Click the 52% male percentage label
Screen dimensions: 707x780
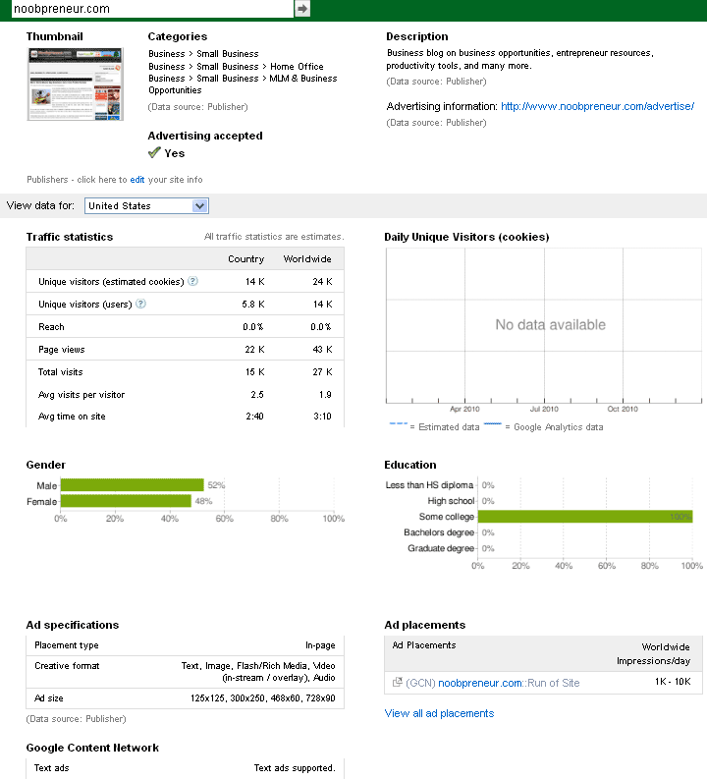coord(216,485)
